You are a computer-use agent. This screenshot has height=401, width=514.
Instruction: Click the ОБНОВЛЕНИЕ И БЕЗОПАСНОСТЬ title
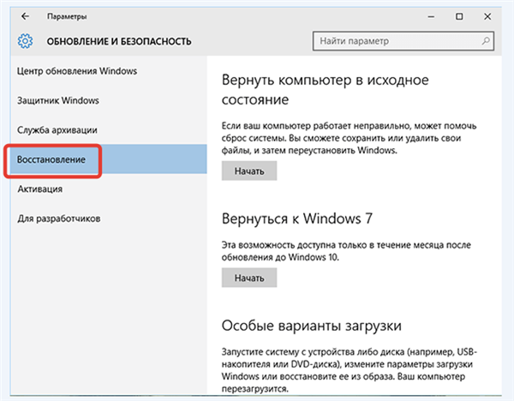119,41
